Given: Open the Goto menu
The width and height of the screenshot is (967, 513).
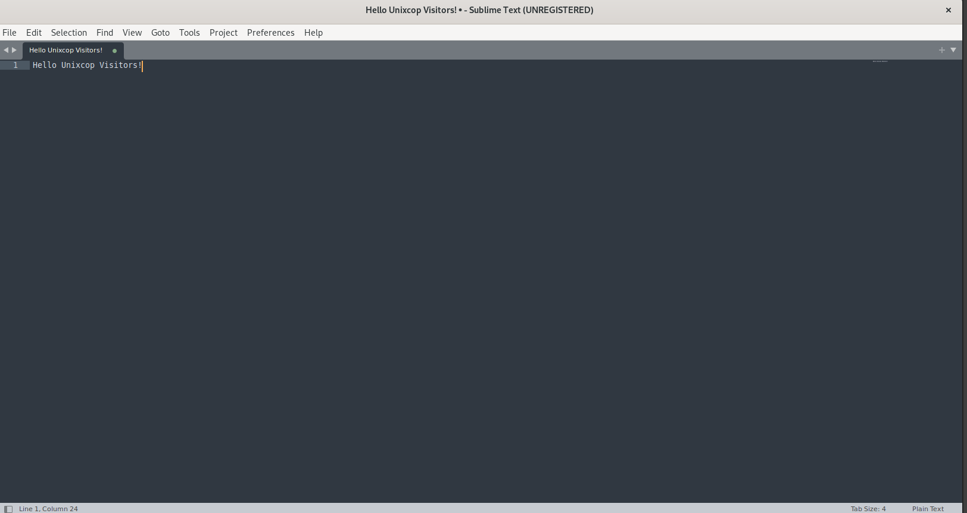Looking at the screenshot, I should point(160,33).
